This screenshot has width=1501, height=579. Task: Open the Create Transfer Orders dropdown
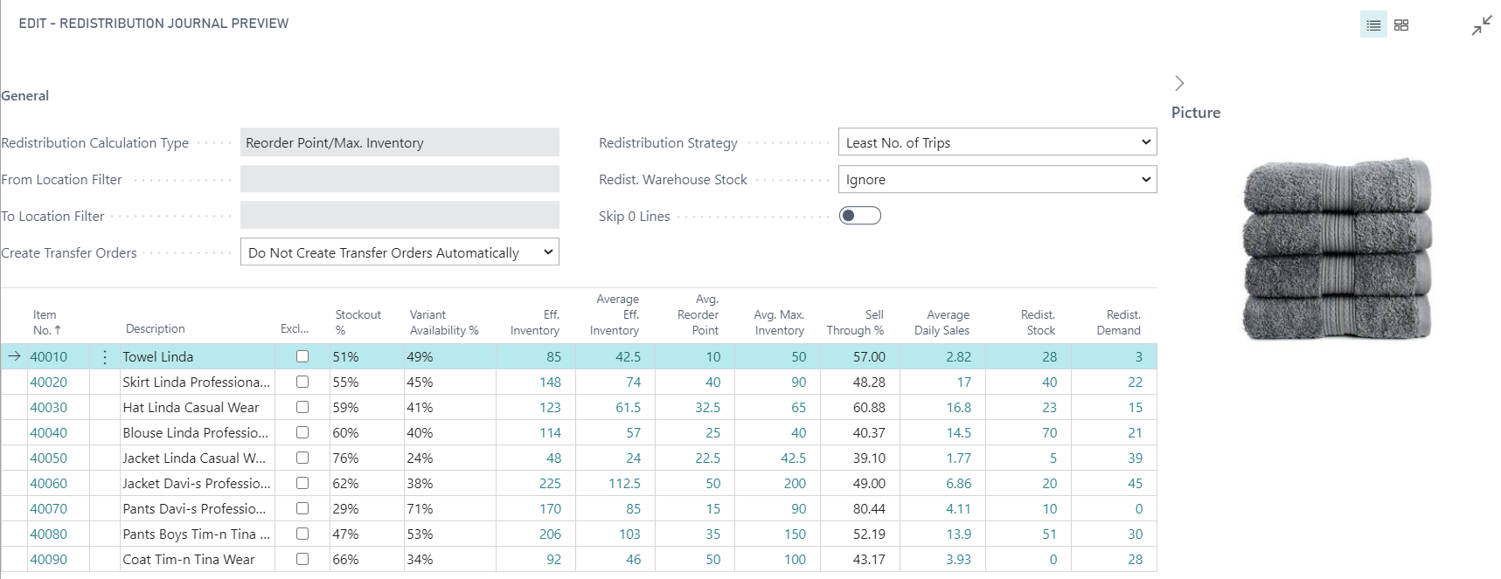click(x=400, y=252)
